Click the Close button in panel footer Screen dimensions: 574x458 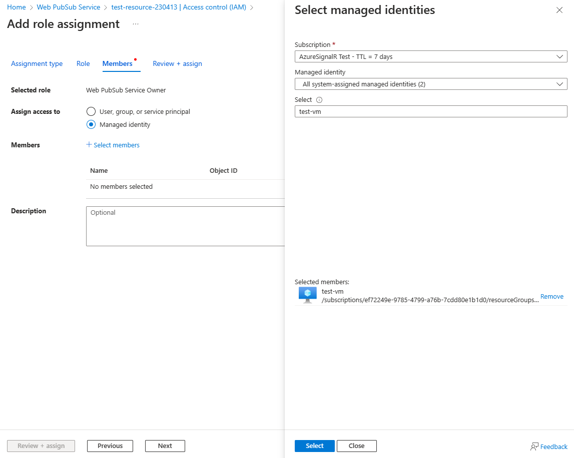[x=356, y=446]
